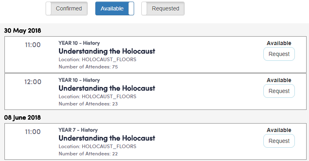Click the Available status in the 12:00 session
Image resolution: width=309 pixels, height=161 pixels.
point(279,80)
